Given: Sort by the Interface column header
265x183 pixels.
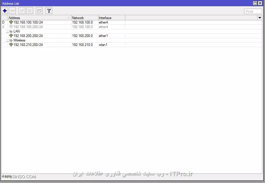Looking at the screenshot, I should (112, 18).
